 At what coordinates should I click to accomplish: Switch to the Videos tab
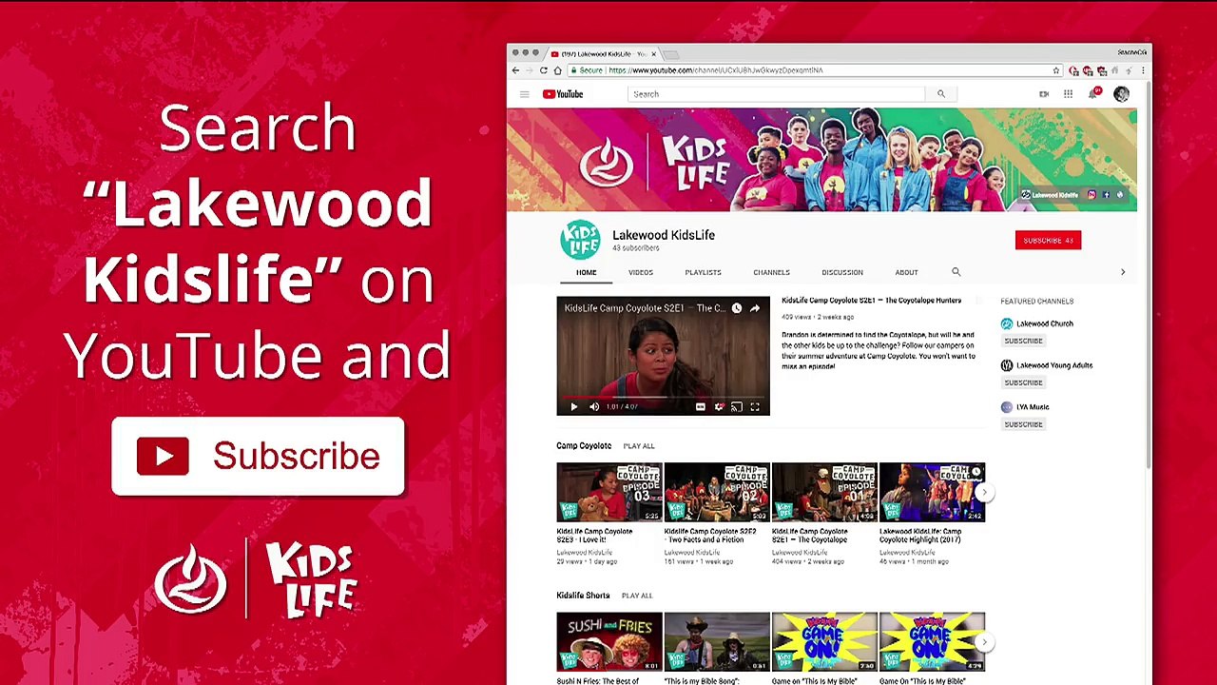[x=641, y=272]
